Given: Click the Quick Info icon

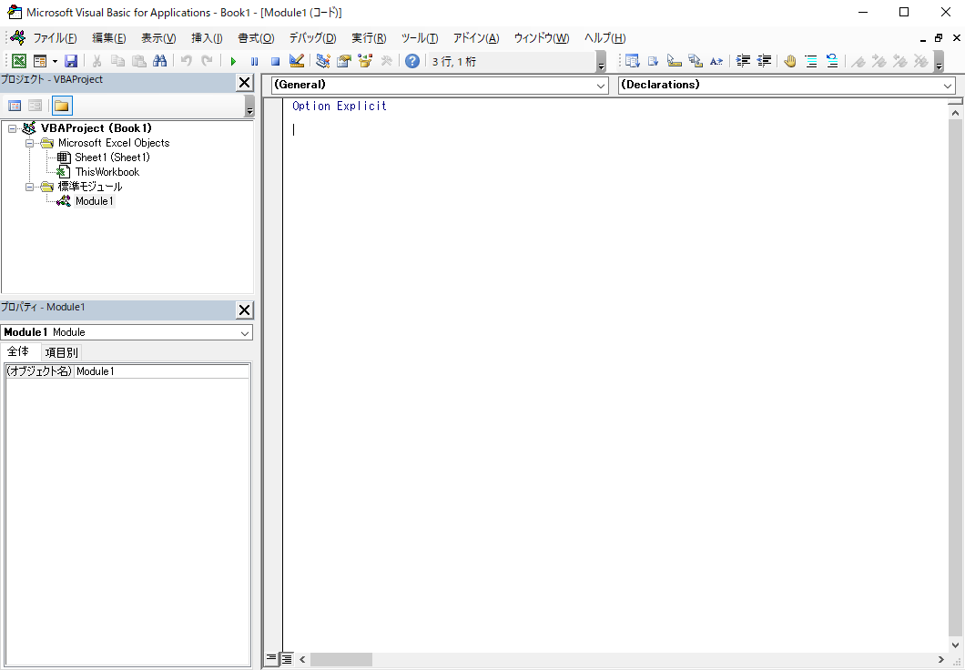Looking at the screenshot, I should [x=675, y=61].
